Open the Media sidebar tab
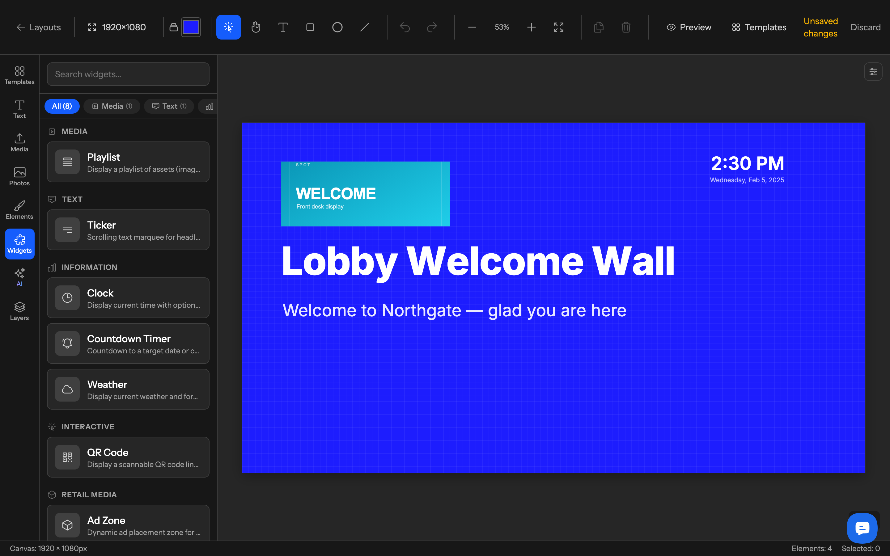 click(19, 143)
